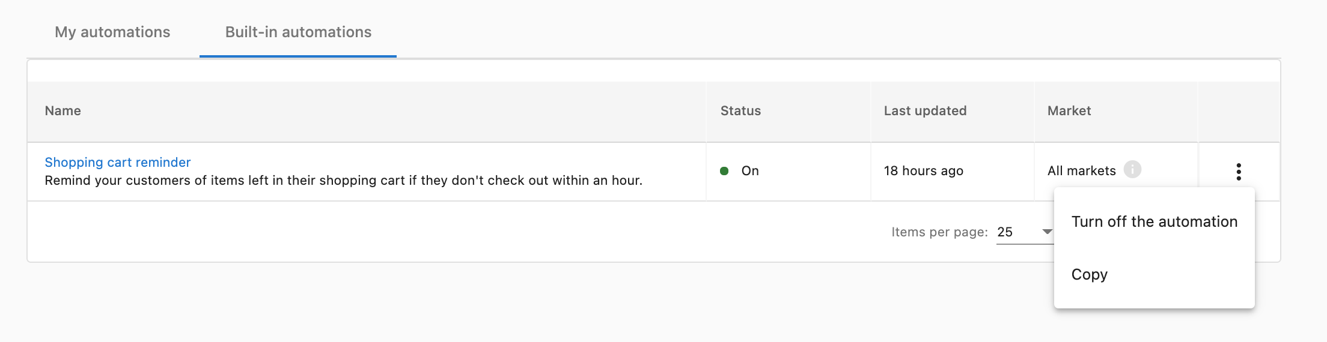Switch to the My automations tab
Viewport: 1327px width, 342px height.
[x=112, y=32]
